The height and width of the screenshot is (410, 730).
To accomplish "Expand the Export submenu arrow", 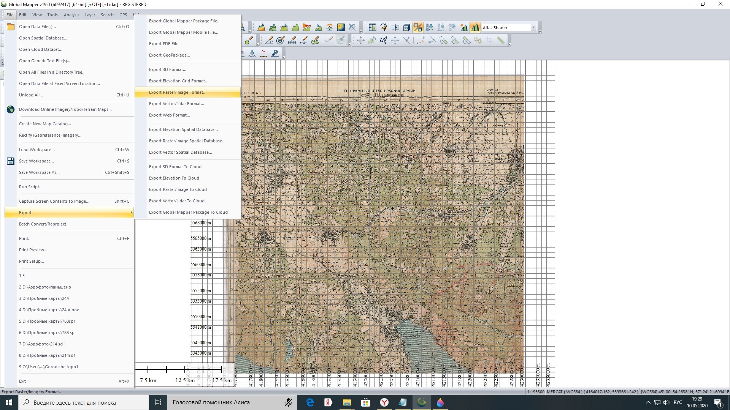I will point(131,213).
